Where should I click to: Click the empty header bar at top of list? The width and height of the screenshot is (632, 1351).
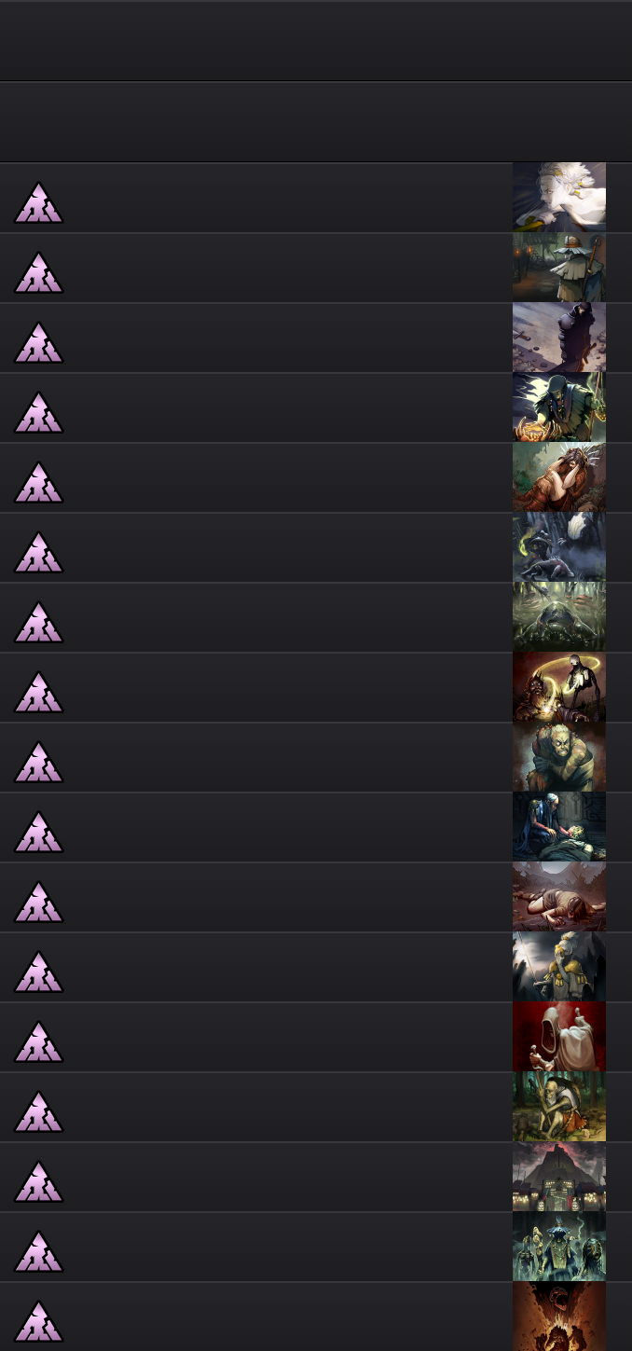[316, 41]
